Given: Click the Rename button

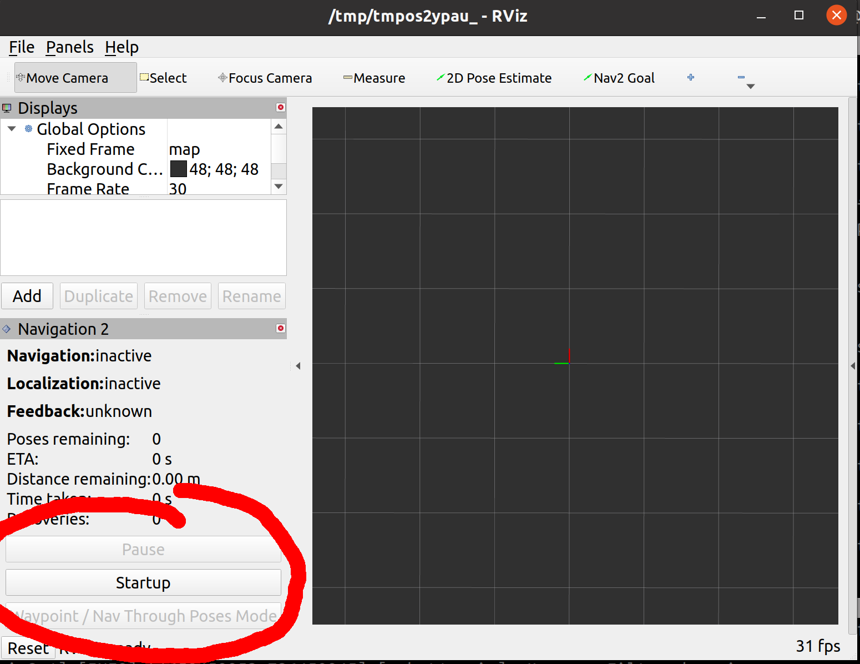Looking at the screenshot, I should tap(251, 296).
